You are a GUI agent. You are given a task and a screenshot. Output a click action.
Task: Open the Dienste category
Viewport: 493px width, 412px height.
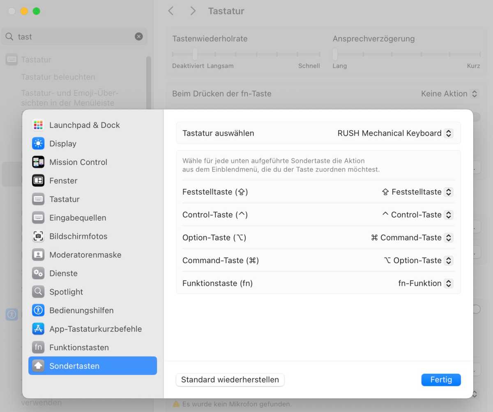coord(63,273)
